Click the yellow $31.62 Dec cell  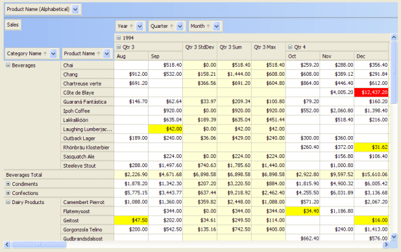pyautogui.click(x=371, y=147)
